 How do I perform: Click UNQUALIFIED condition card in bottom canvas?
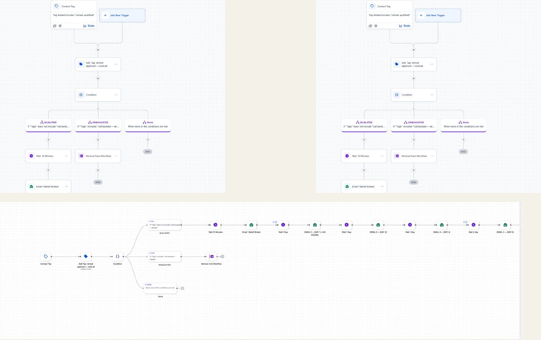point(164,257)
